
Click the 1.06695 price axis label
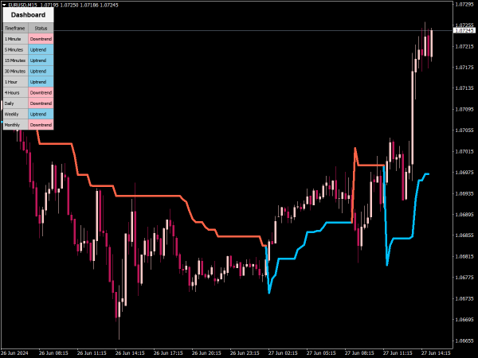tap(464, 320)
